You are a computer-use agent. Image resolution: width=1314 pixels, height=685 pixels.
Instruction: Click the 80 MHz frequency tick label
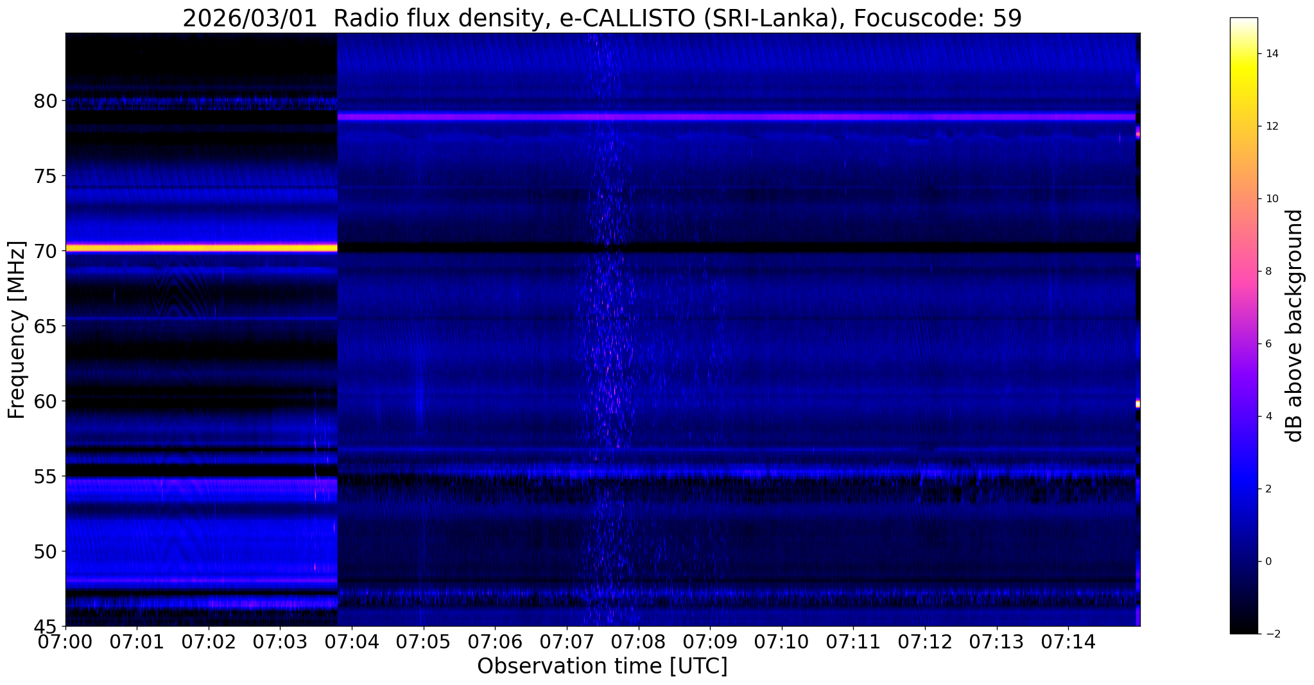click(46, 101)
